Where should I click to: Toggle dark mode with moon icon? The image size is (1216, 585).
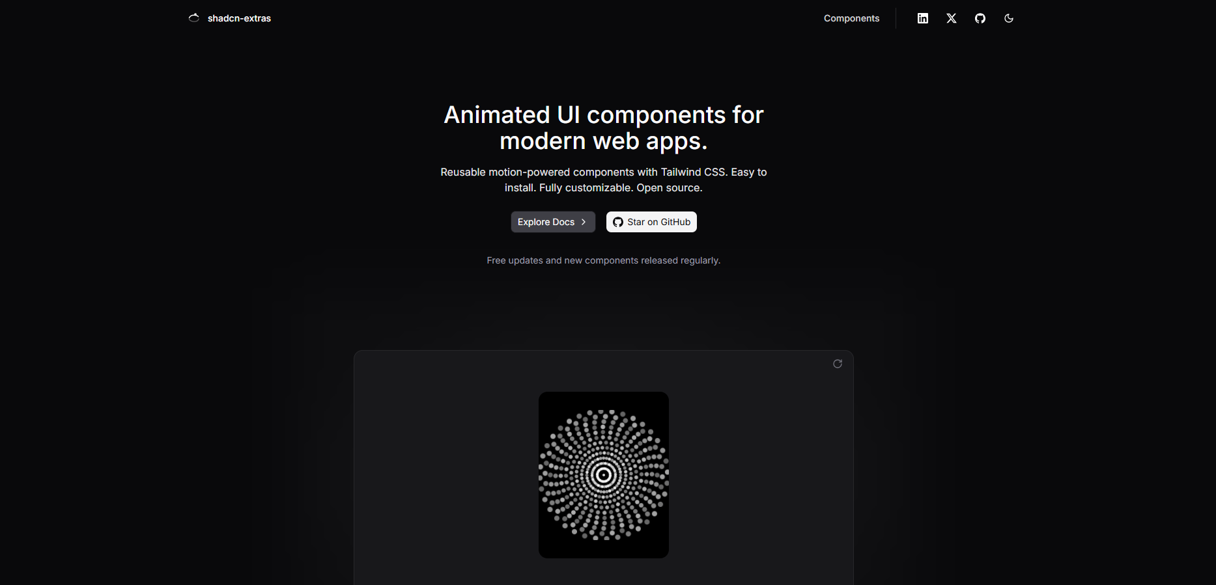[x=1009, y=18]
